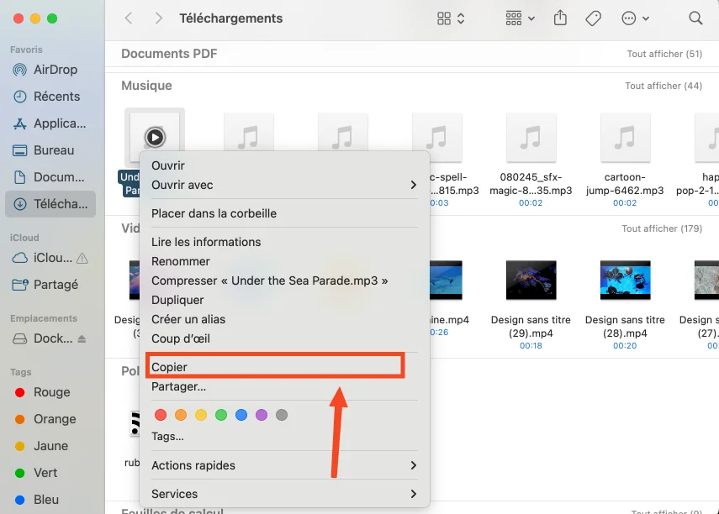Open AirDrop in the sidebar
The height and width of the screenshot is (514, 719).
55,70
